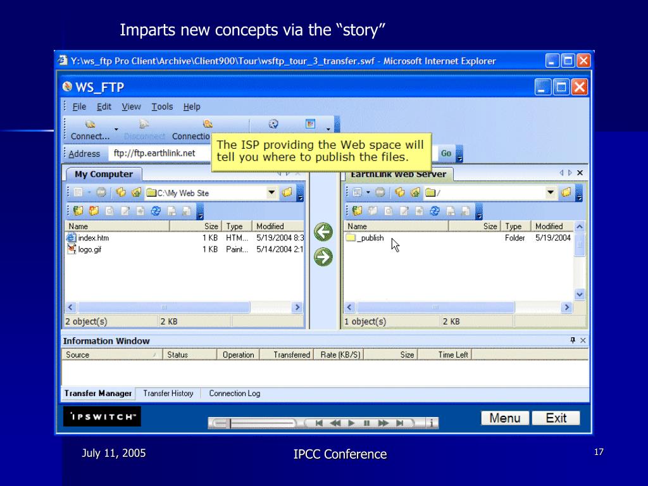Click the globe icon in the top toolbar

pos(273,123)
